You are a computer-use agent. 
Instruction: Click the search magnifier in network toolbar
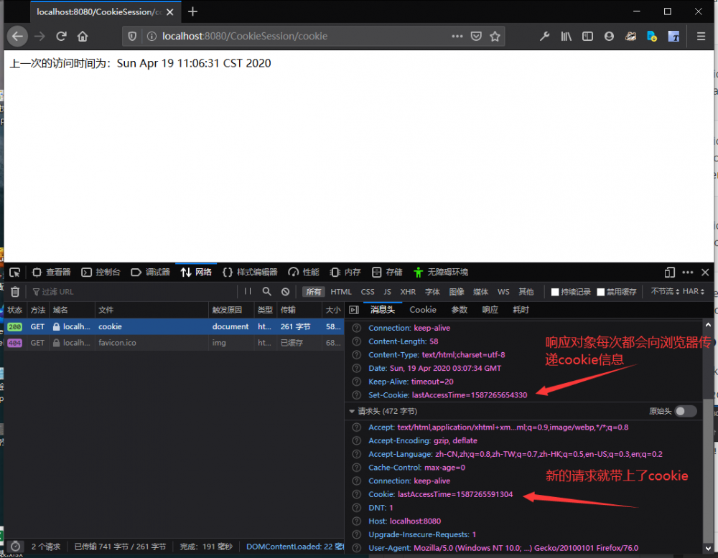[x=267, y=292]
